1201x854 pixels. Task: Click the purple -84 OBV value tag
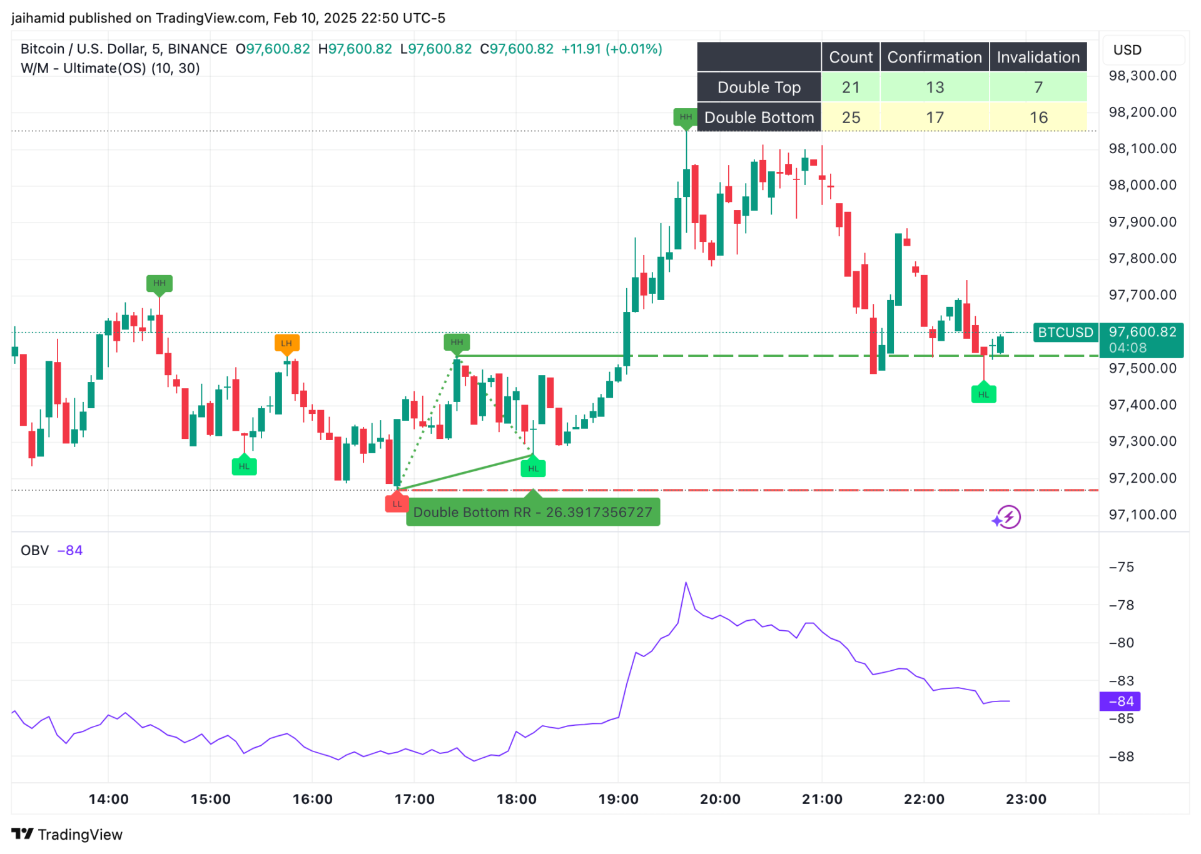point(1120,701)
